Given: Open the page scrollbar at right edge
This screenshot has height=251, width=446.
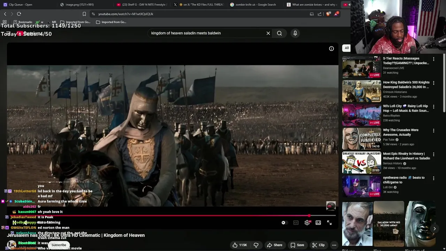Looking at the screenshot, I should coord(444,83).
